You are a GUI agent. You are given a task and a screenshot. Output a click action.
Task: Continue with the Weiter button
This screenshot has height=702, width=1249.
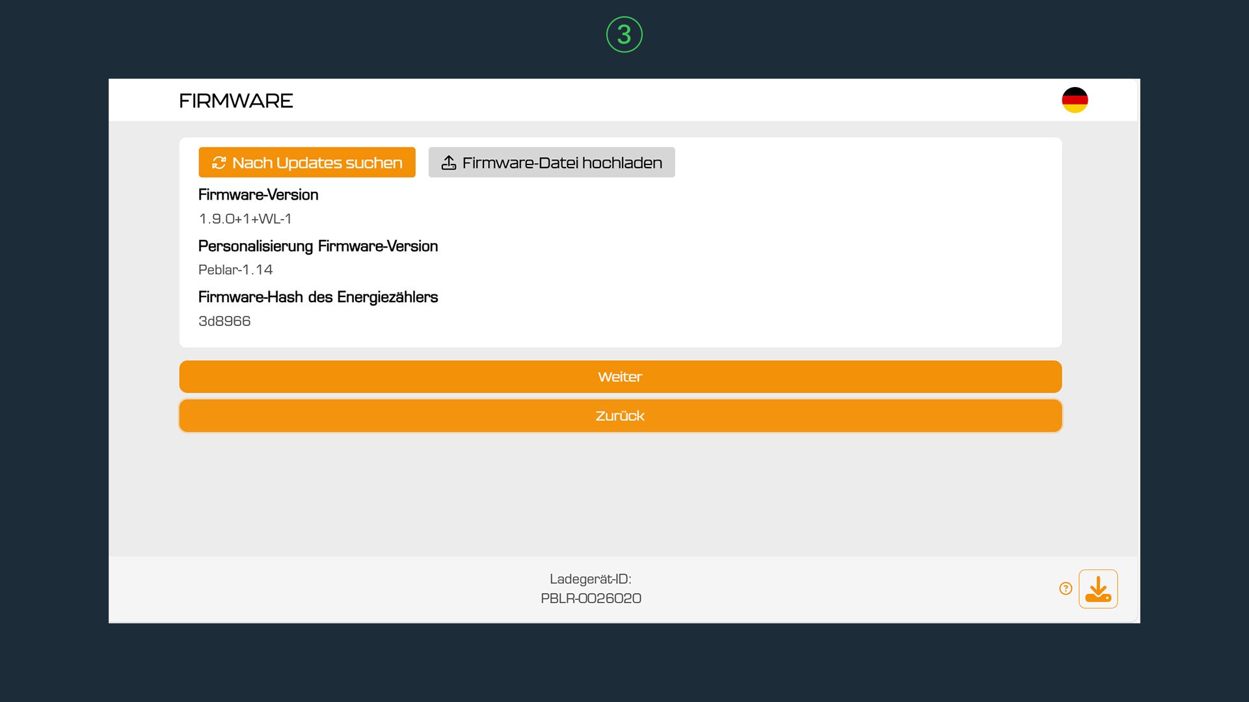point(621,377)
